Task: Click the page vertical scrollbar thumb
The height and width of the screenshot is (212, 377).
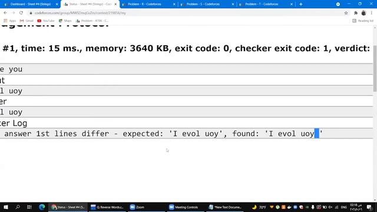Action: [x=375, y=68]
